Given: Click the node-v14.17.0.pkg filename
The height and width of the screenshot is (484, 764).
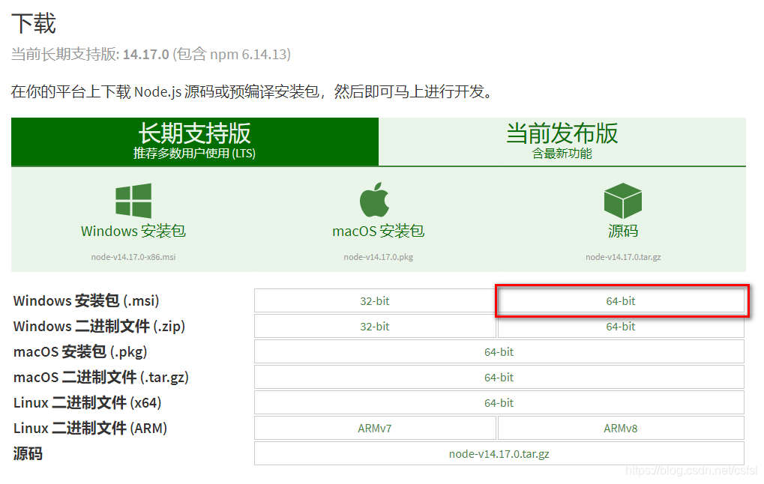Looking at the screenshot, I should tap(379, 257).
